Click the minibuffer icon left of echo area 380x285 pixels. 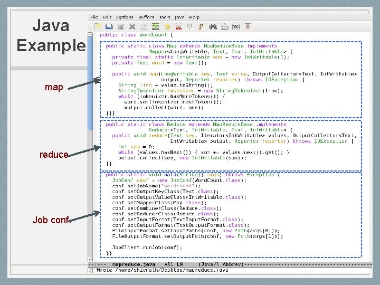(90, 270)
